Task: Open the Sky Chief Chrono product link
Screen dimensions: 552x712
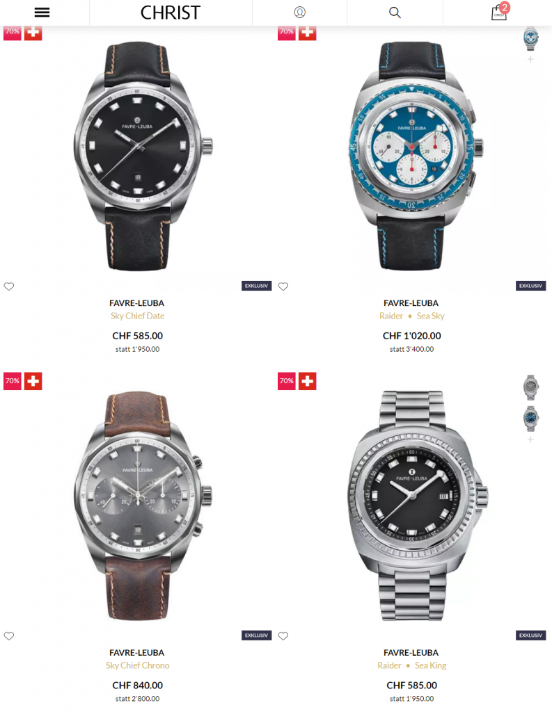Action: click(137, 665)
